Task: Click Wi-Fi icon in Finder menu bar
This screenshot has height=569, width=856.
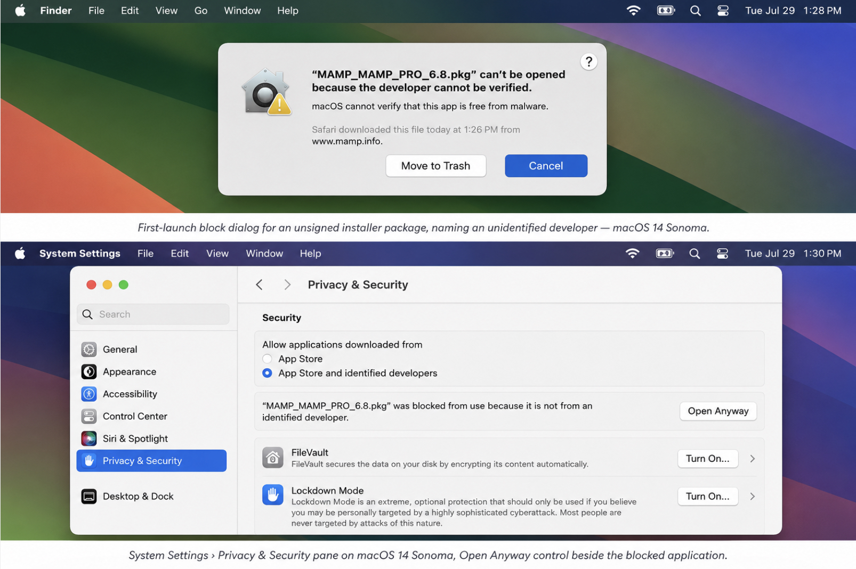Action: [x=633, y=11]
